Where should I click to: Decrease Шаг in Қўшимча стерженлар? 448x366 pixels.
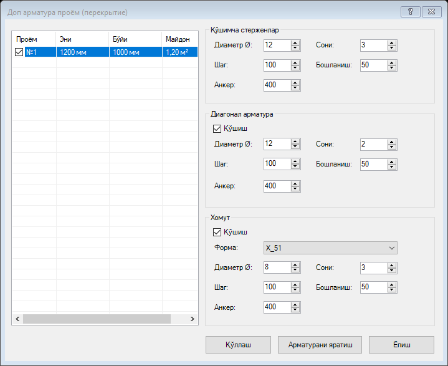[x=295, y=68]
